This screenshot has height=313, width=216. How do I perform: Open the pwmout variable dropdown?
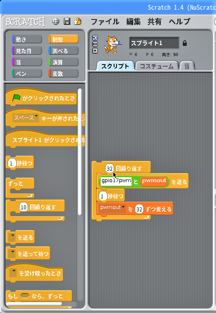point(112,209)
